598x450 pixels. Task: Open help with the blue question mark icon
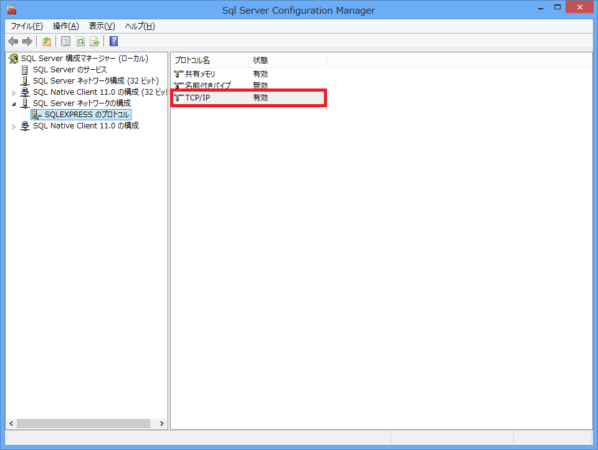[x=113, y=41]
